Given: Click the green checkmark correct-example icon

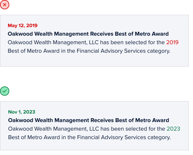Looking at the screenshot, I should coord(5,91).
